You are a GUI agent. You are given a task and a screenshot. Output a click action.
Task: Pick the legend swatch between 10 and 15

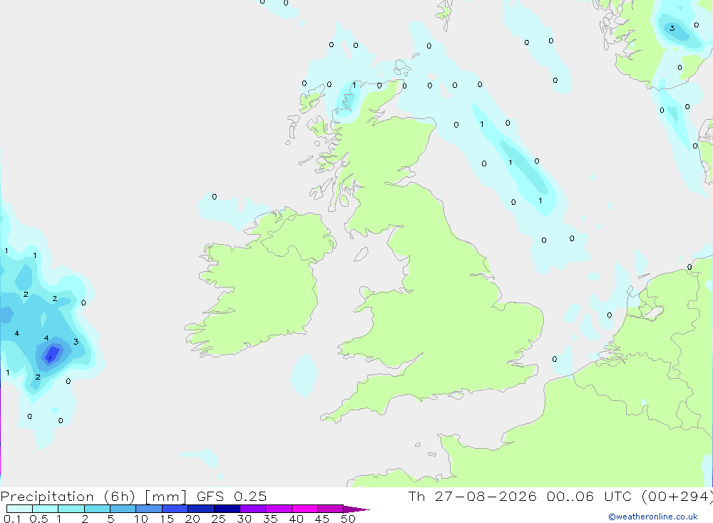(x=149, y=509)
